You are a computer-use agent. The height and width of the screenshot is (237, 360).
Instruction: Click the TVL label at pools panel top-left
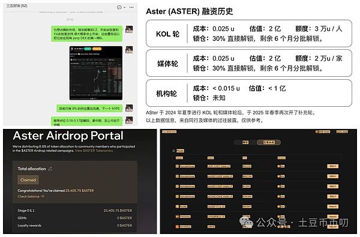click(169, 132)
